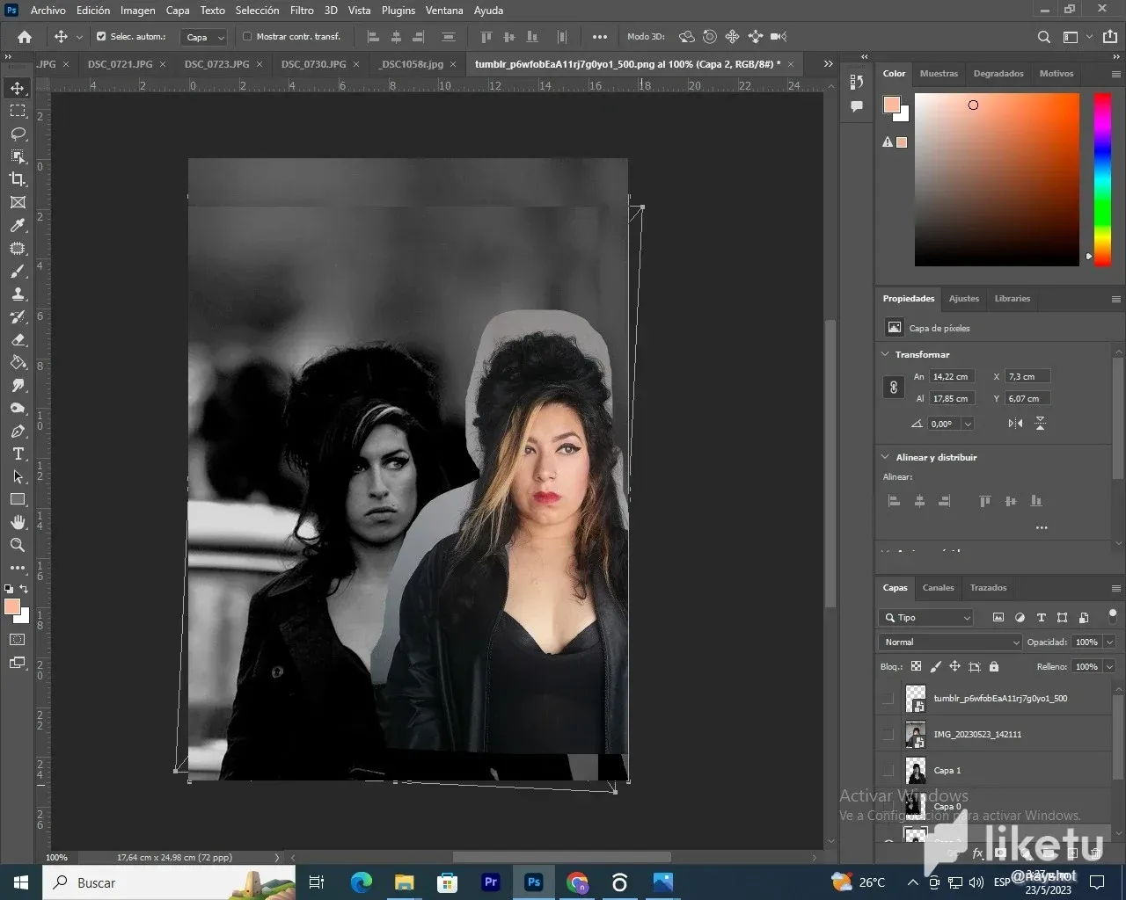Toggle visibility of Capa 1 layer

888,771
